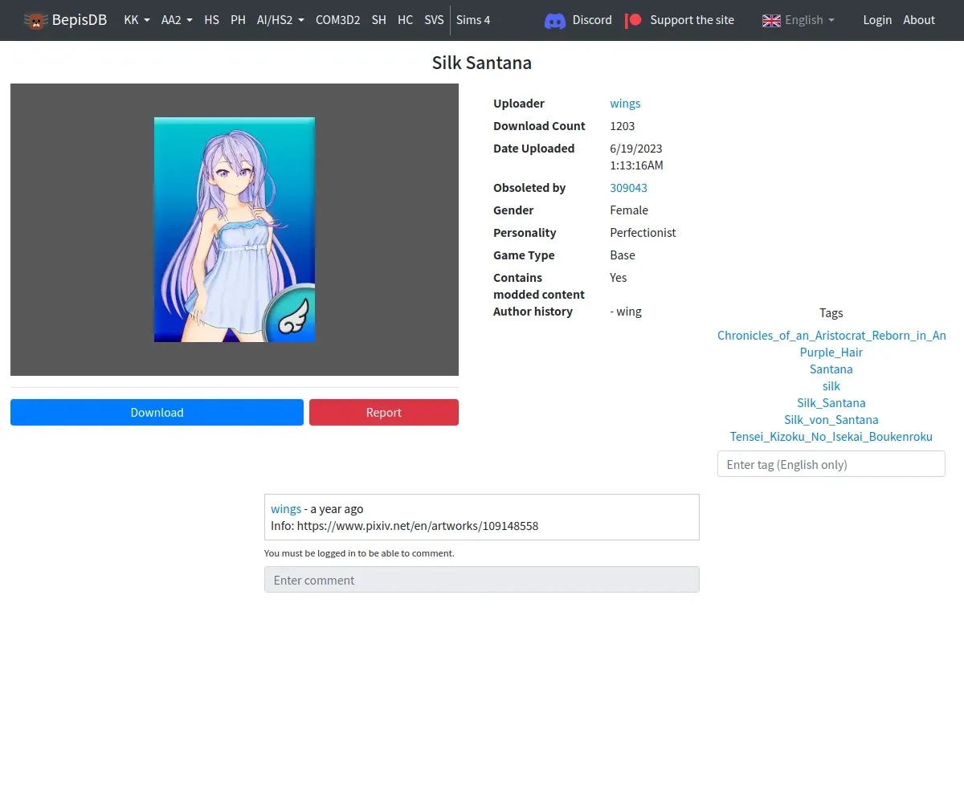Expand the AI/HS2 dropdown menu
The height and width of the screenshot is (803, 964).
(280, 20)
